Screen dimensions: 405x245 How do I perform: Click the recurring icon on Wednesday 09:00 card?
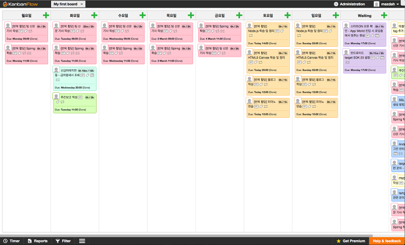tap(127, 31)
